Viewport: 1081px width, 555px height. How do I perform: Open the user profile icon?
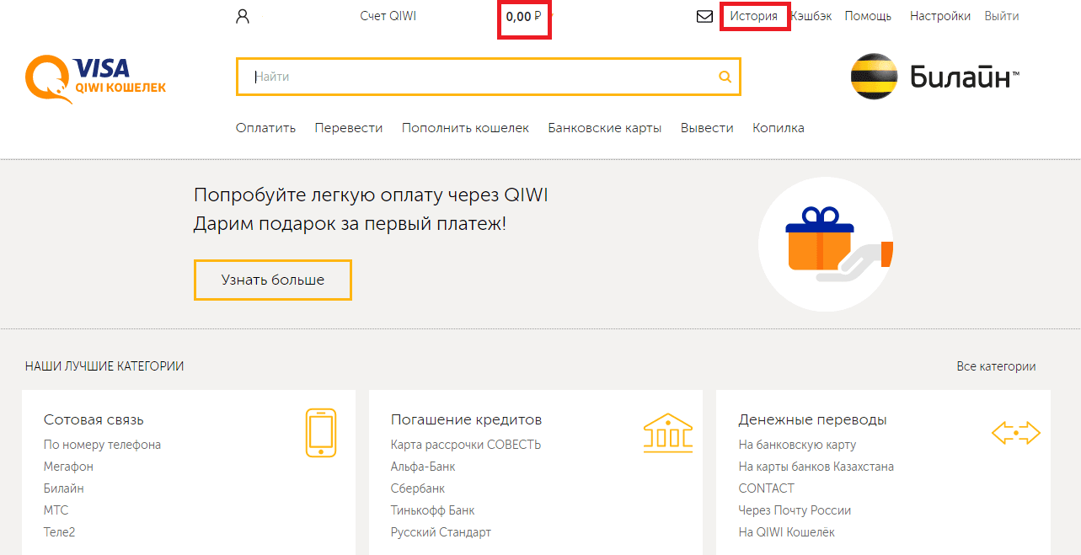(243, 16)
